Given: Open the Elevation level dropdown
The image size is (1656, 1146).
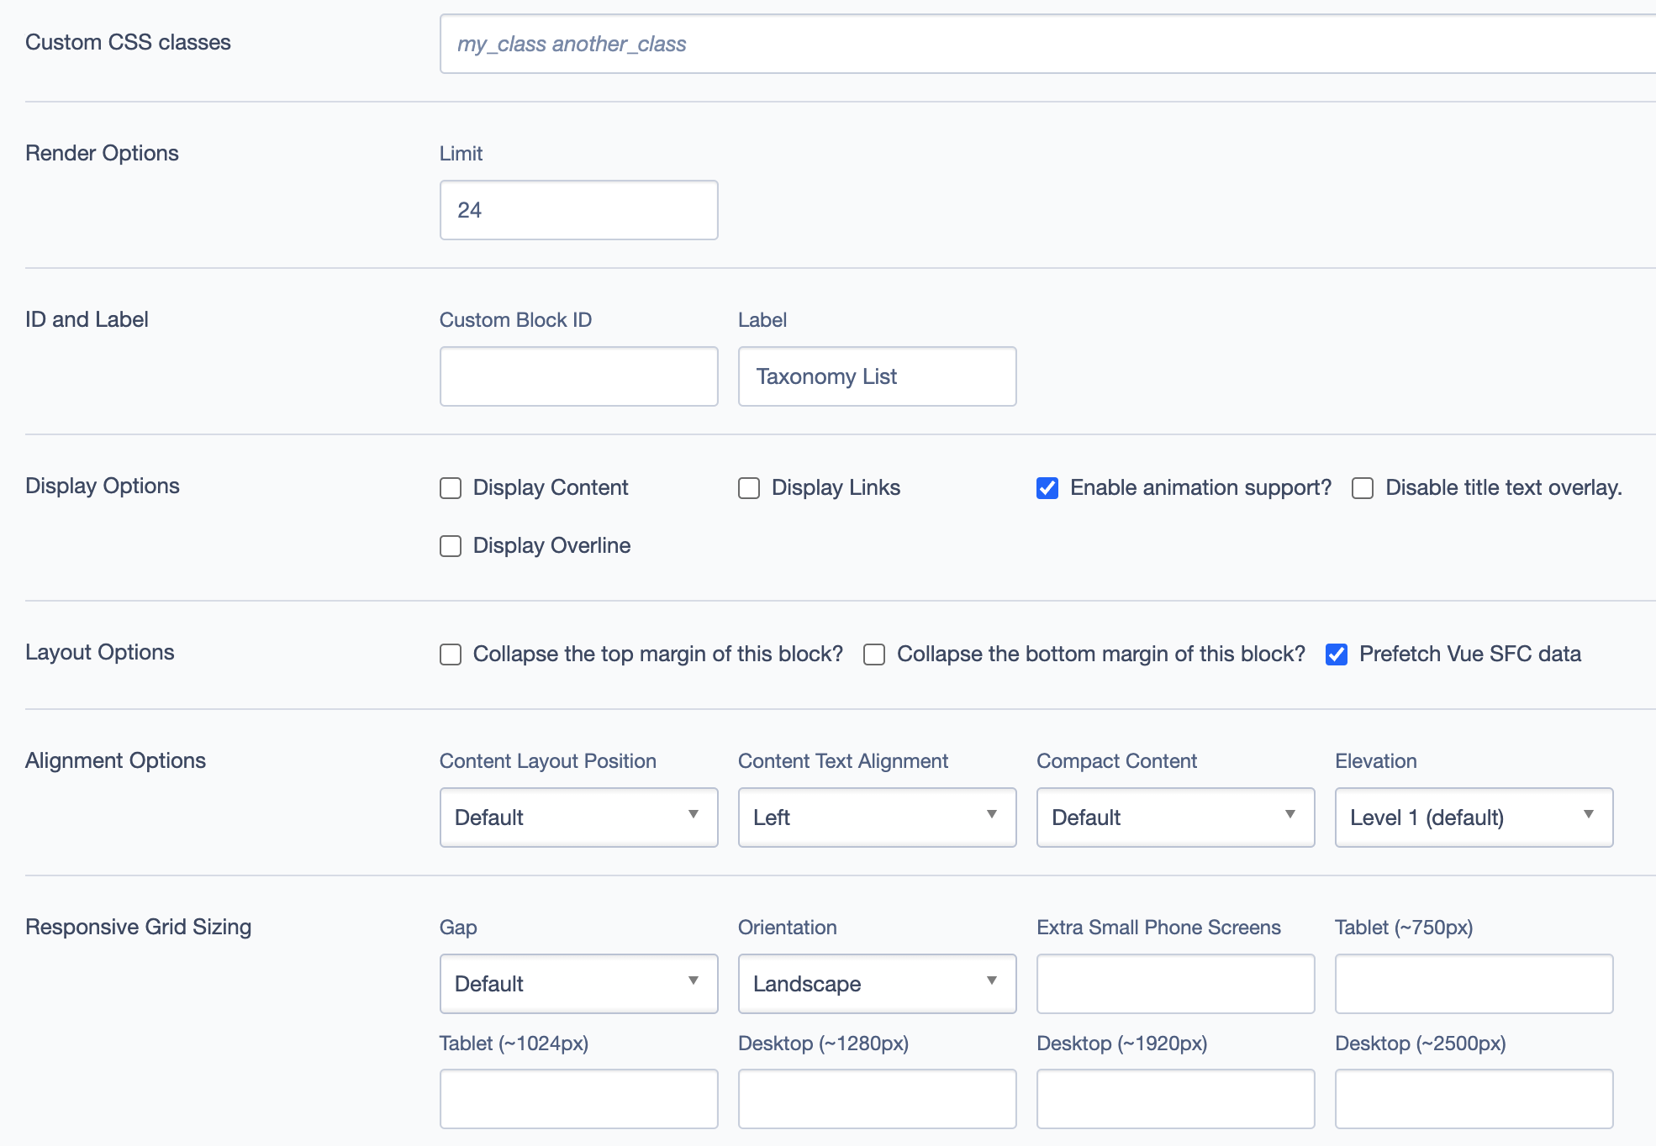Looking at the screenshot, I should pyautogui.click(x=1474, y=817).
